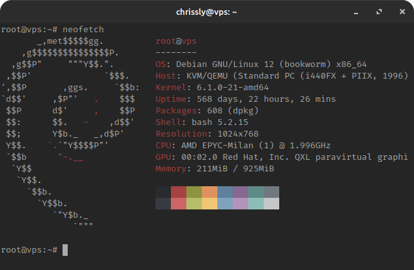Select the Memory line 211MiB / 925MiB
This screenshot has width=414, height=270.
215,169
